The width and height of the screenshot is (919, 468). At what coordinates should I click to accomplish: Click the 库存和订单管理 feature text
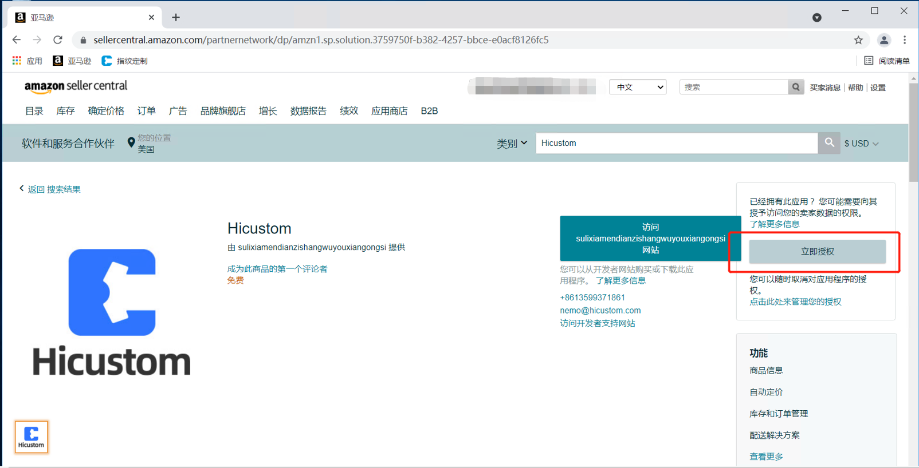click(779, 414)
